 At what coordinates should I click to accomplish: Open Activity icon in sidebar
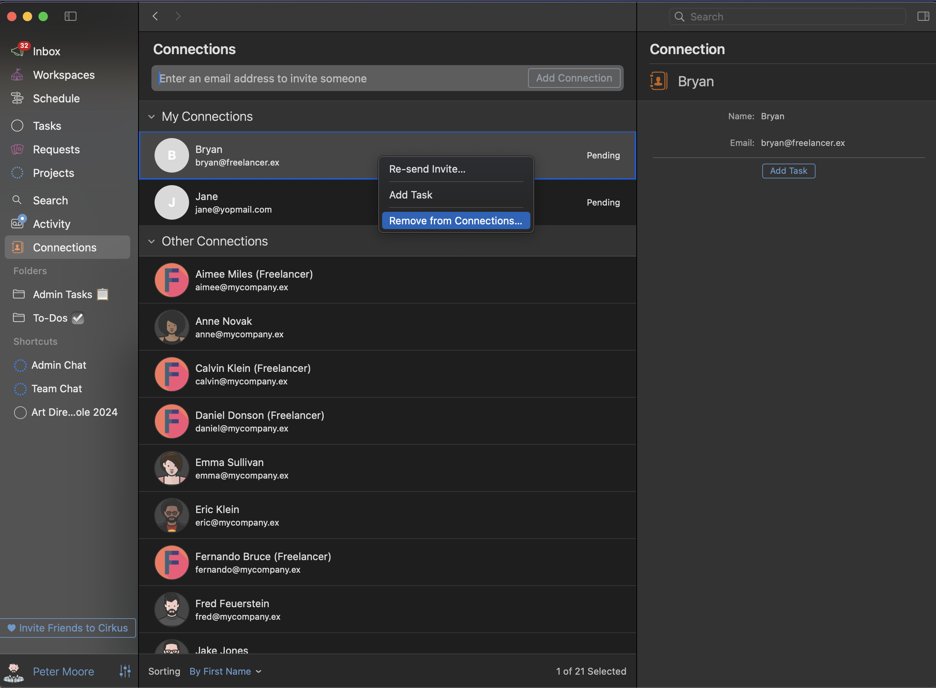(18, 223)
